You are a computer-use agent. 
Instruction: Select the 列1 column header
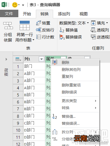[x=34, y=59]
